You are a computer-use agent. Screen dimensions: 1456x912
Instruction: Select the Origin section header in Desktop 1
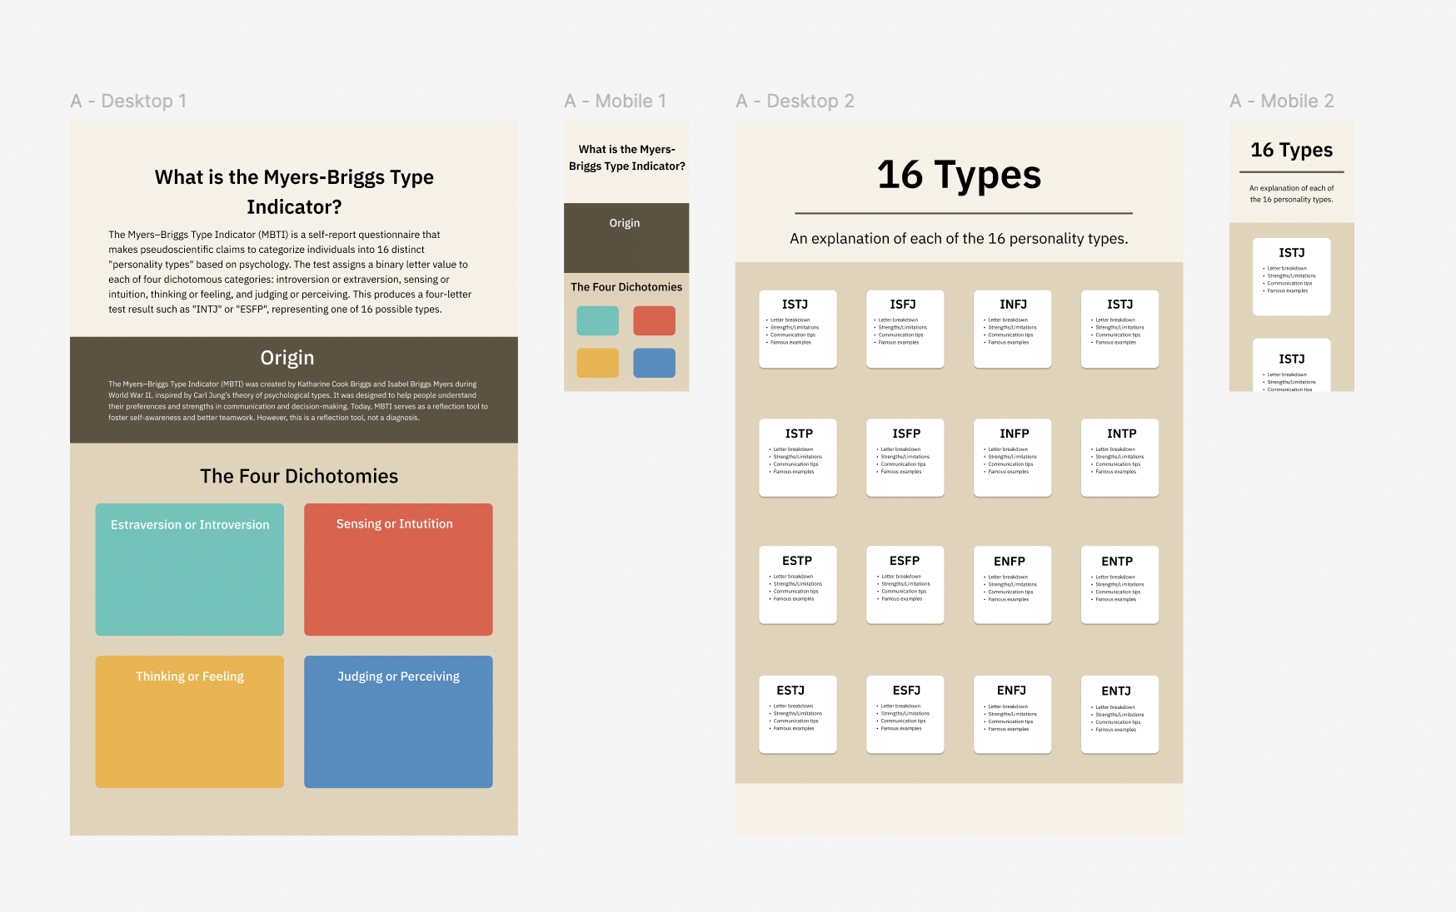click(x=287, y=358)
